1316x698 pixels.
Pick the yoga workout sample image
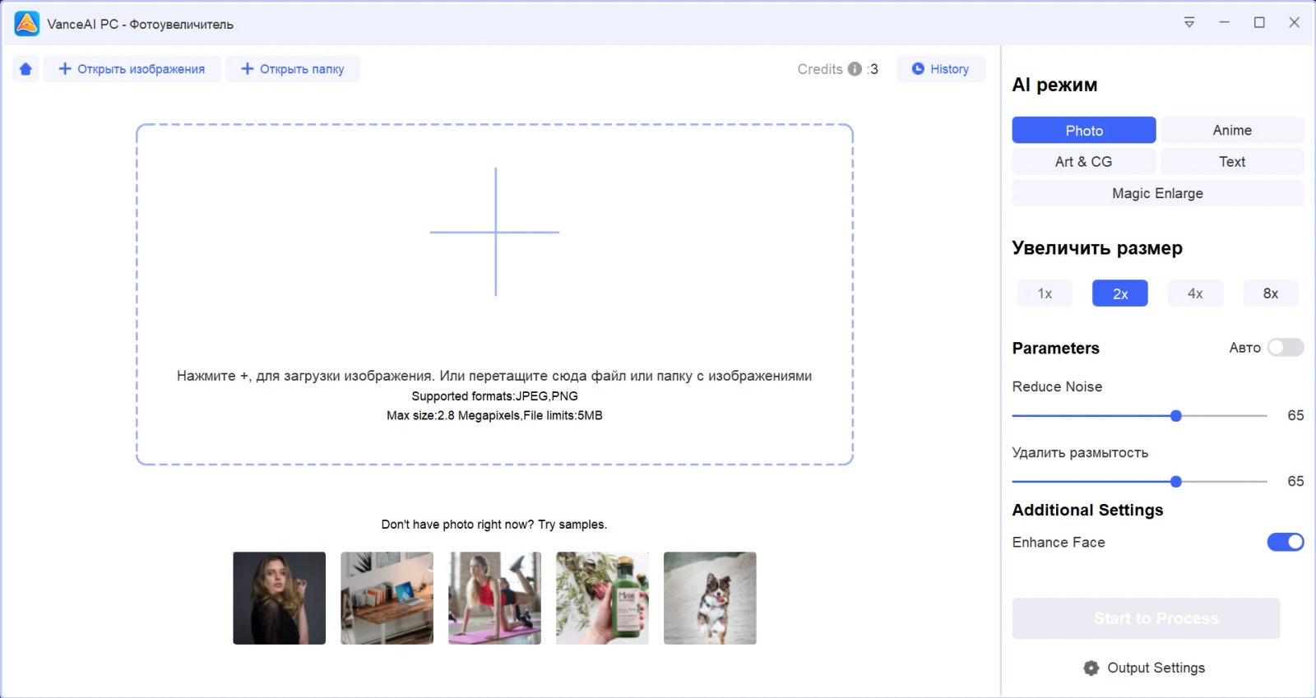click(x=494, y=598)
